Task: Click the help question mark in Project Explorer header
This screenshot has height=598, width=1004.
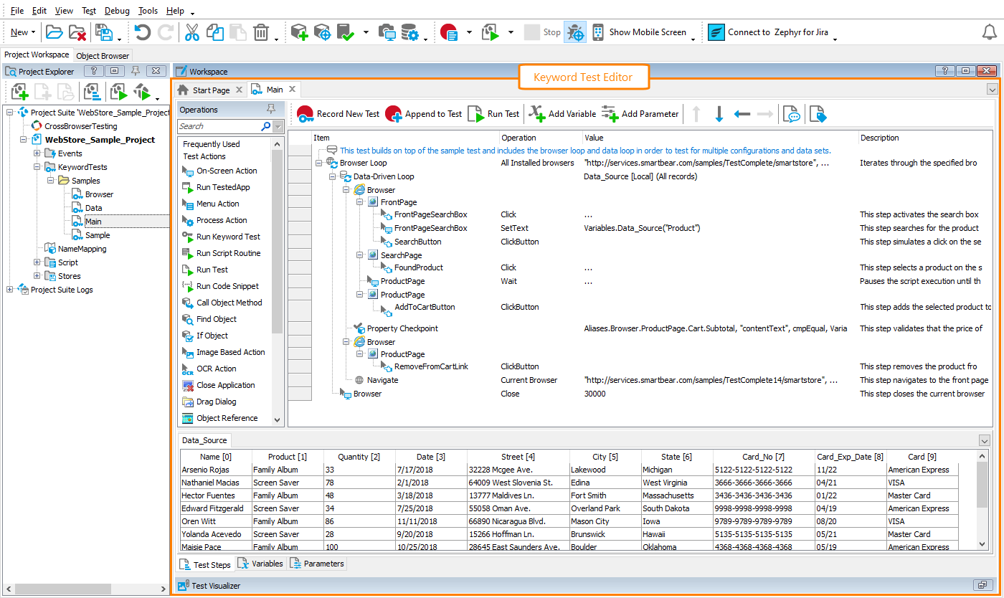Action: coord(94,71)
